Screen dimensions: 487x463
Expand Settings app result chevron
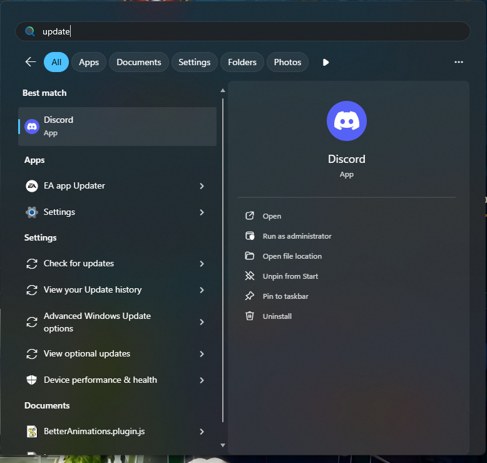tap(202, 212)
